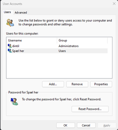The width and height of the screenshot is (118, 130).
Task: Click the users-with-key icon beside the description
Action: [10, 23]
